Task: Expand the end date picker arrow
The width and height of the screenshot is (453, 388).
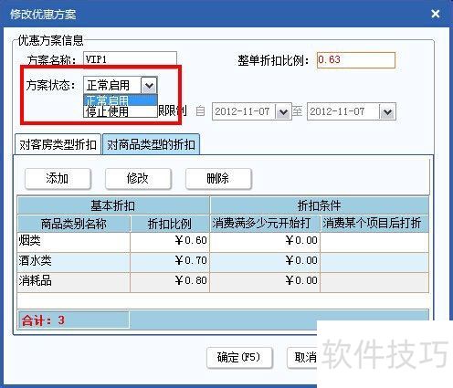Action: click(387, 111)
